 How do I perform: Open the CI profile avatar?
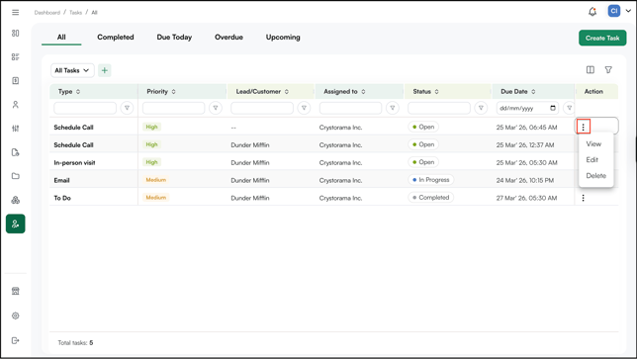point(614,11)
